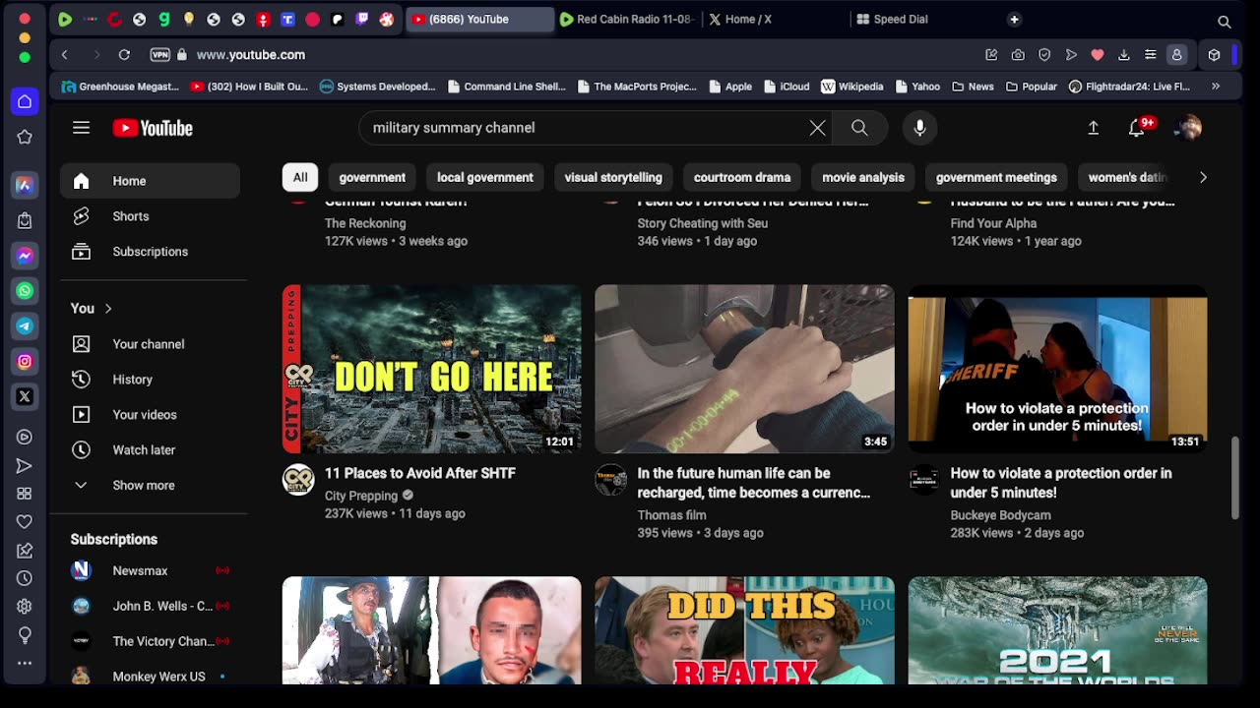Click the page vertical scrollbar thumb

[x=1235, y=479]
